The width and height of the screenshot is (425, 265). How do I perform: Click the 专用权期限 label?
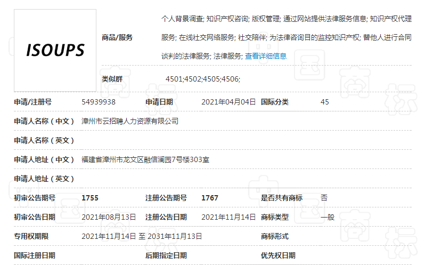click(31, 237)
